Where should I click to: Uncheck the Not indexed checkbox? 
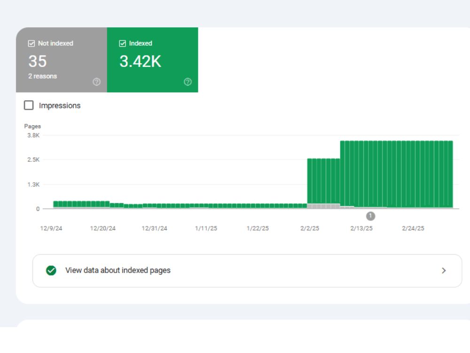point(31,43)
